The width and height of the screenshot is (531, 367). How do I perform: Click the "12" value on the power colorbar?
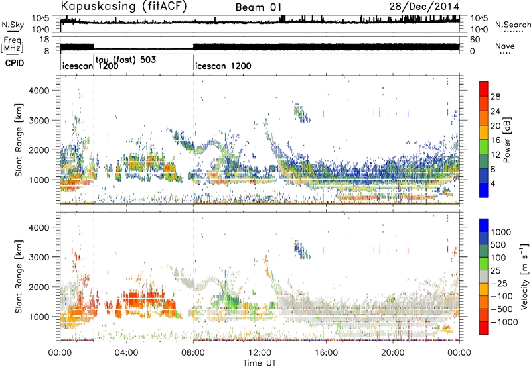[x=495, y=155]
